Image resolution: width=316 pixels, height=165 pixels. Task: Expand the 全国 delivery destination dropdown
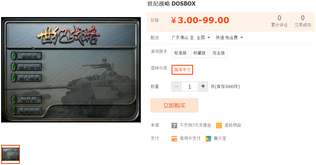click(x=203, y=37)
